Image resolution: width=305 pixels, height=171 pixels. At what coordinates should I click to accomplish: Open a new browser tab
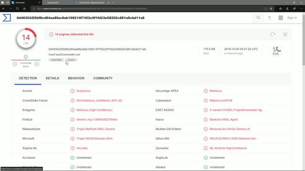(x=108, y=2)
